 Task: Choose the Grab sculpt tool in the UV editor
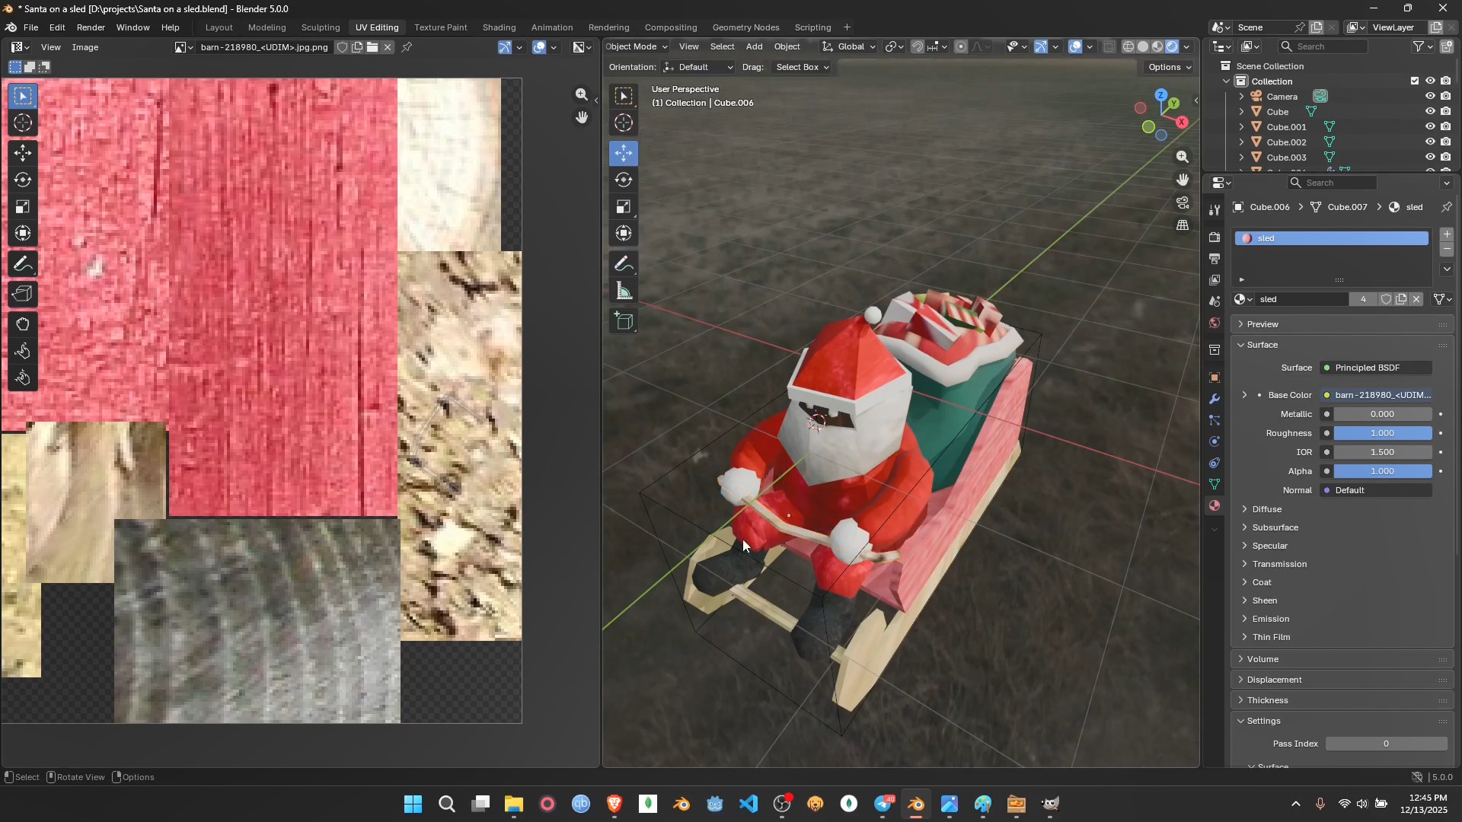[x=23, y=324]
